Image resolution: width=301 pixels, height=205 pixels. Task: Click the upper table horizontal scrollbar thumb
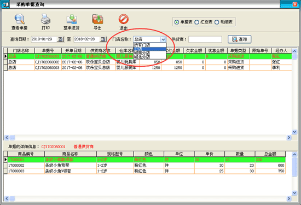click(x=13, y=138)
